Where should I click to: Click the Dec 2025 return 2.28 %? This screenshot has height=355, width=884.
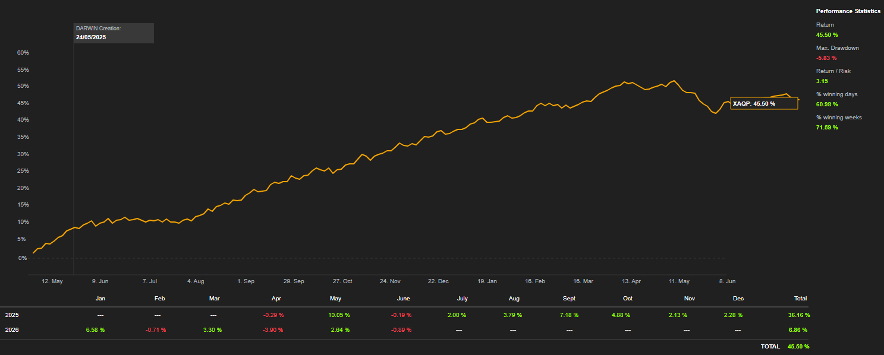732,315
